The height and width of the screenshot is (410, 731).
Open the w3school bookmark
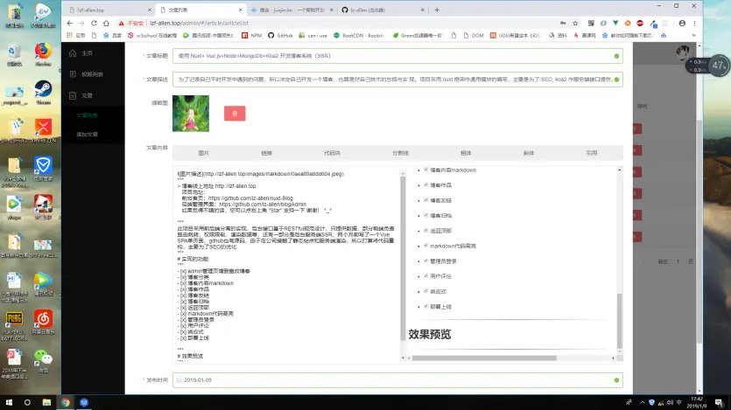(x=152, y=35)
